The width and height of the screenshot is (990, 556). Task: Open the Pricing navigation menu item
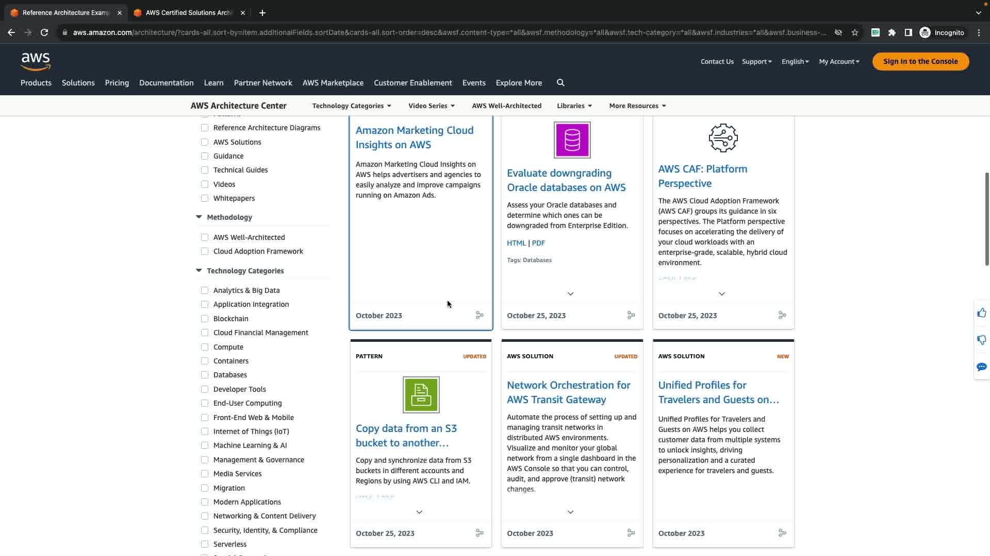[x=117, y=83]
